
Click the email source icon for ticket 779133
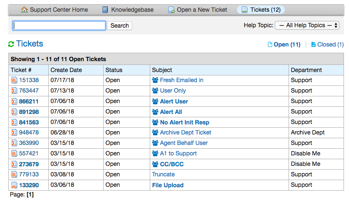[x=14, y=174]
